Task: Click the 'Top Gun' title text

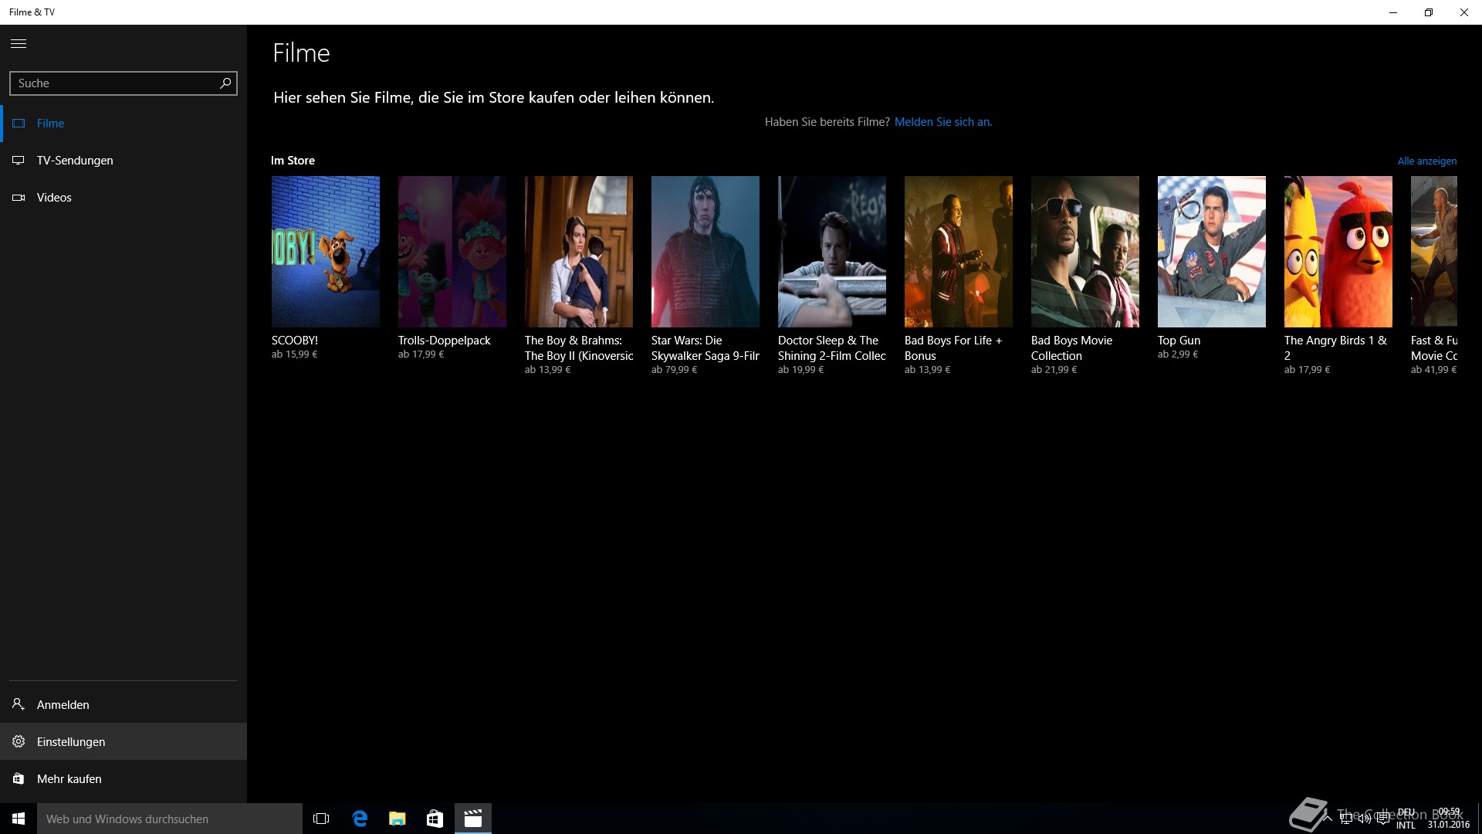Action: [x=1179, y=341]
